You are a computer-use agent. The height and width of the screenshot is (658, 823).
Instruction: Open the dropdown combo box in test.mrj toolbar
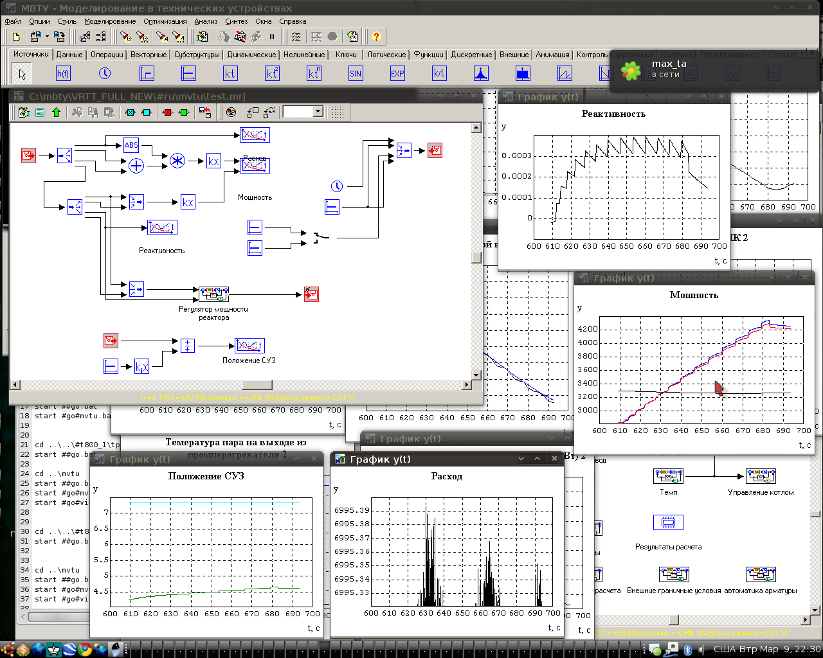pos(318,112)
